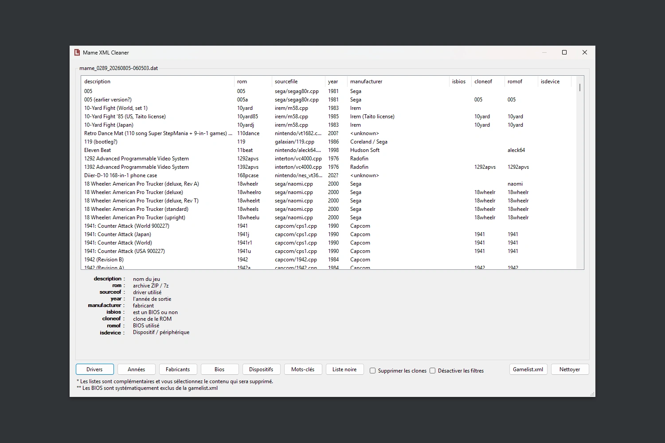
Task: Maximize the Mame XML Cleaner window
Action: (x=564, y=52)
